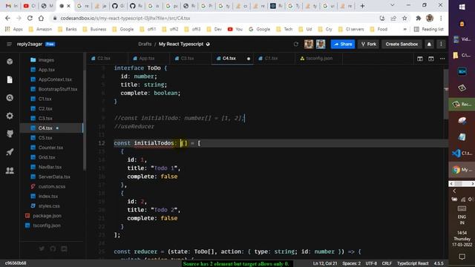Open the Search sidebar icon

pos(10,98)
